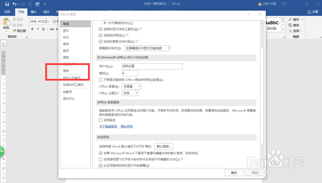Viewport: 322px width, 183px height.
Task: Click the tab stop selector L icon
Action: point(4,43)
